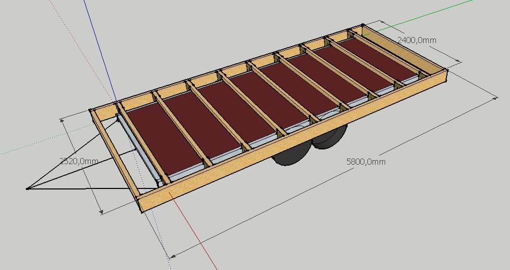Image resolution: width=510 pixels, height=270 pixels.
Task: Select the right trailer wheel
Action: pyautogui.click(x=330, y=137)
